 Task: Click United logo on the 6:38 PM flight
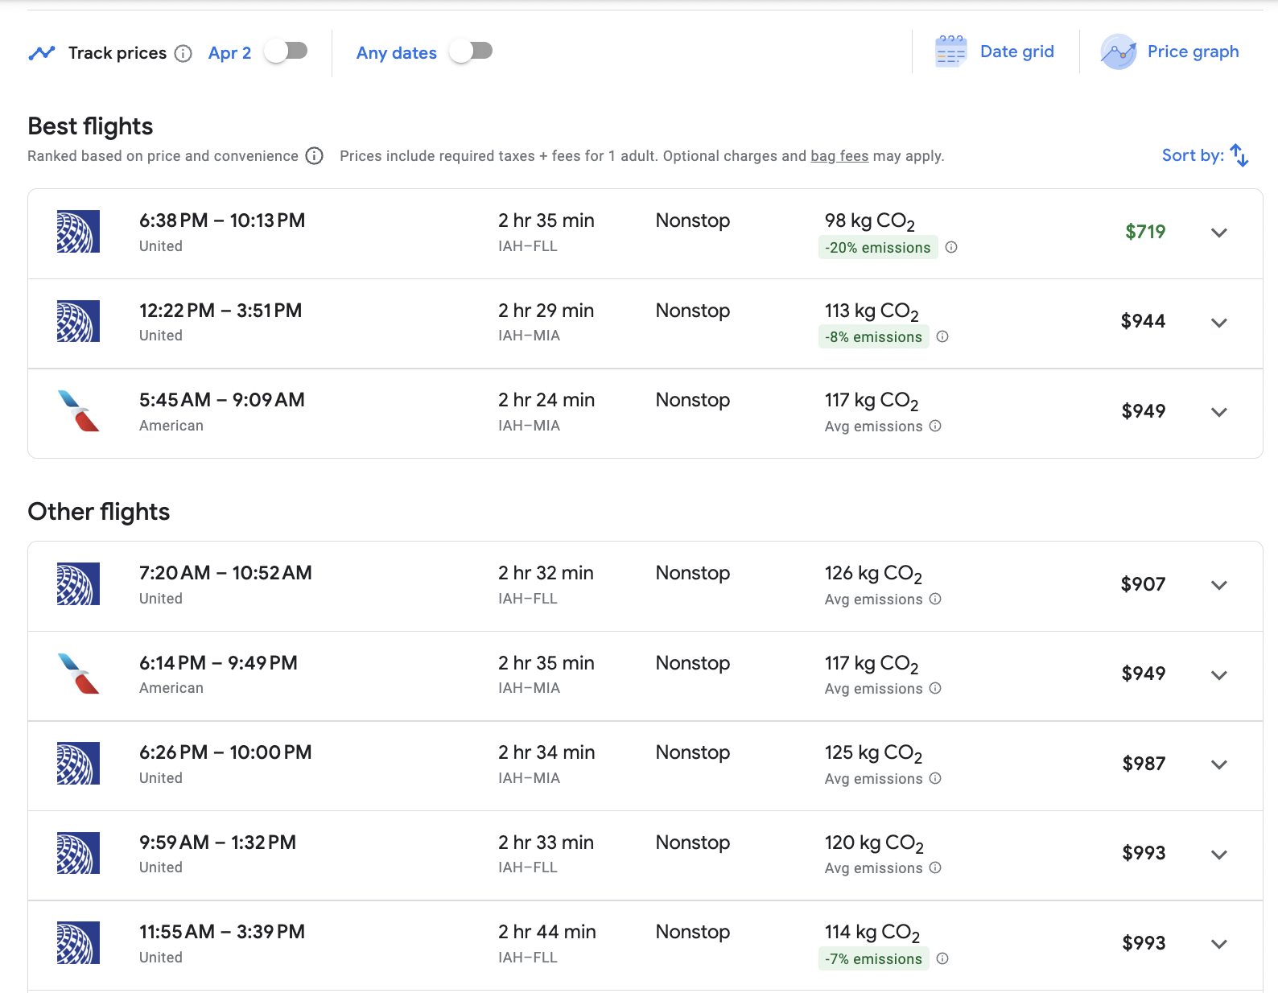point(78,232)
